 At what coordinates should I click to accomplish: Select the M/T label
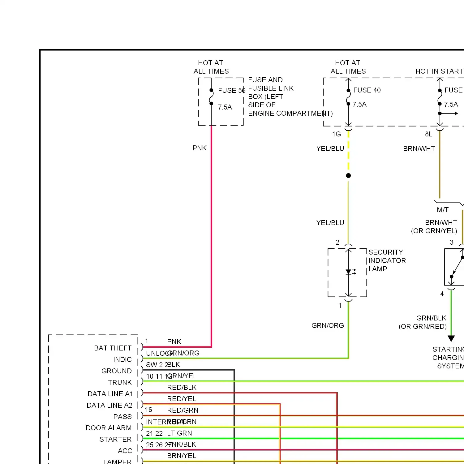[x=443, y=210]
